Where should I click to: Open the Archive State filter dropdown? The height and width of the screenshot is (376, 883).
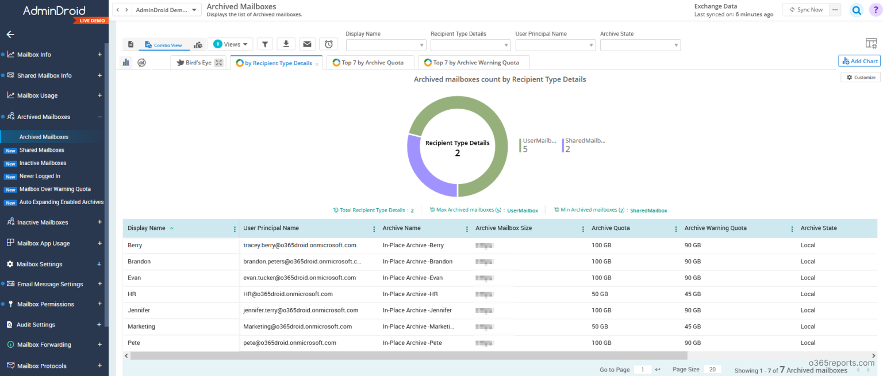(640, 45)
